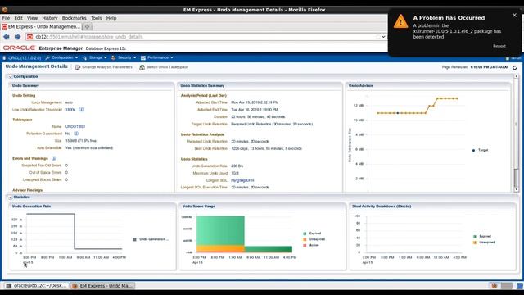Click the scroll up arrow of Configuration section
Viewport: 524px width, 295px height.
517,76
